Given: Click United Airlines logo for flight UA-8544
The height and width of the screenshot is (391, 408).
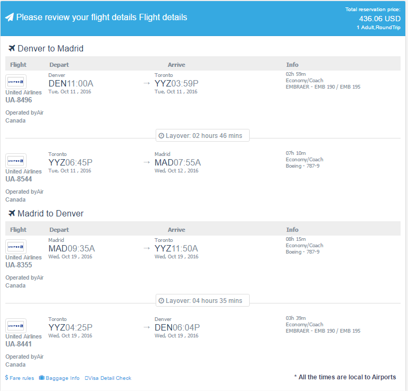Looking at the screenshot, I should pyautogui.click(x=16, y=161).
